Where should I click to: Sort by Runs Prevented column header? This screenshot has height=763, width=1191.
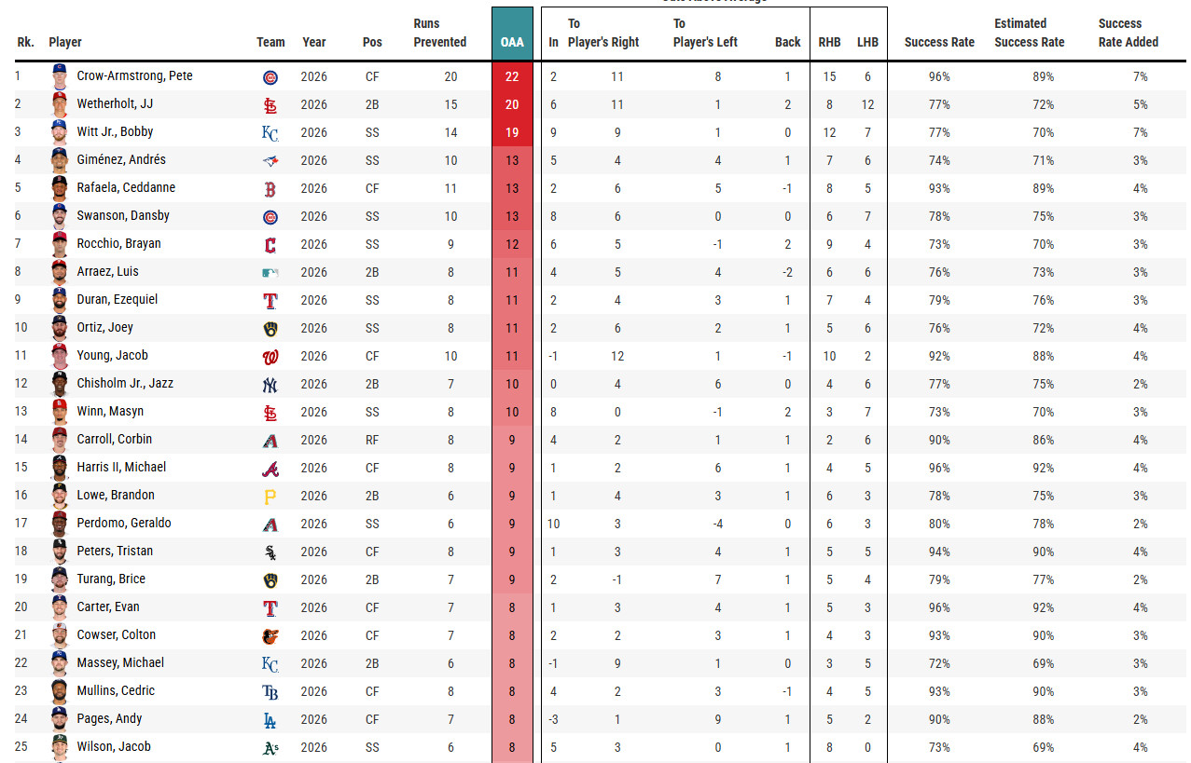[x=439, y=33]
